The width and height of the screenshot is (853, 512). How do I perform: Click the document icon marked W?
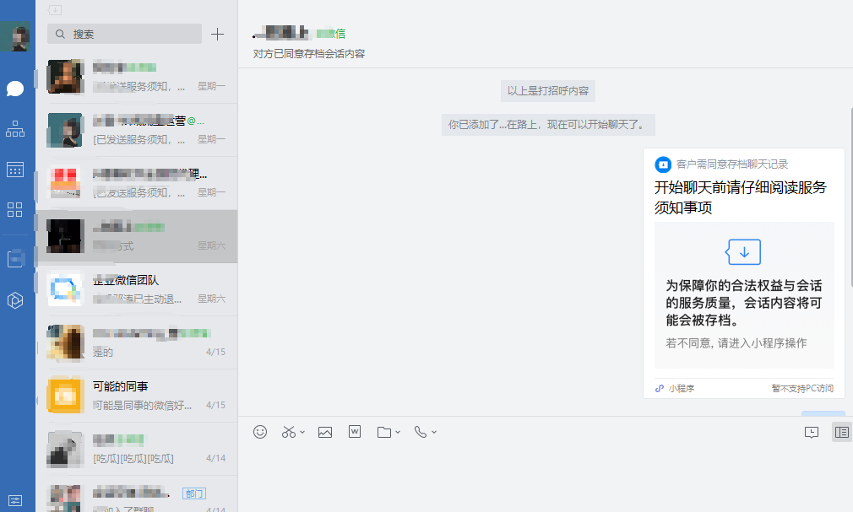pos(355,432)
